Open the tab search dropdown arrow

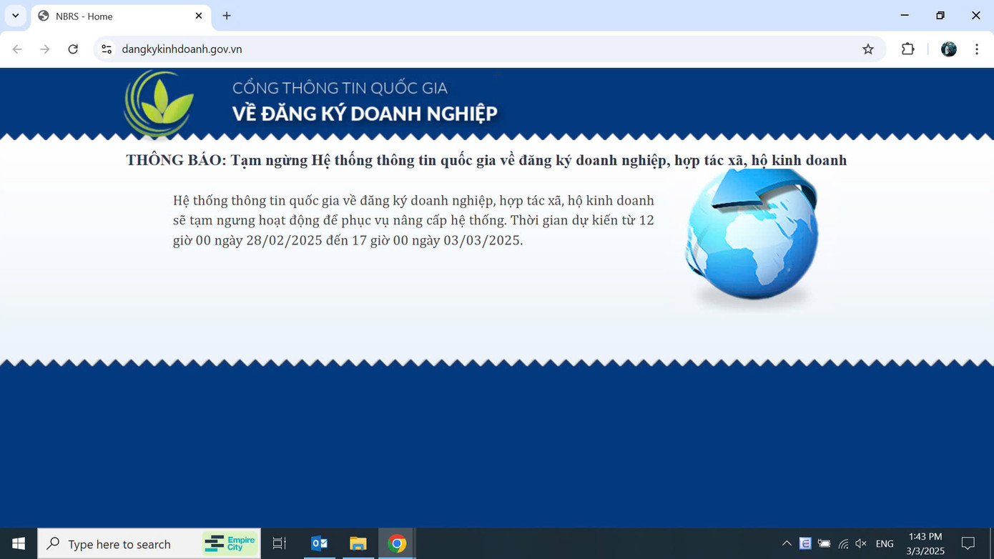pos(16,16)
